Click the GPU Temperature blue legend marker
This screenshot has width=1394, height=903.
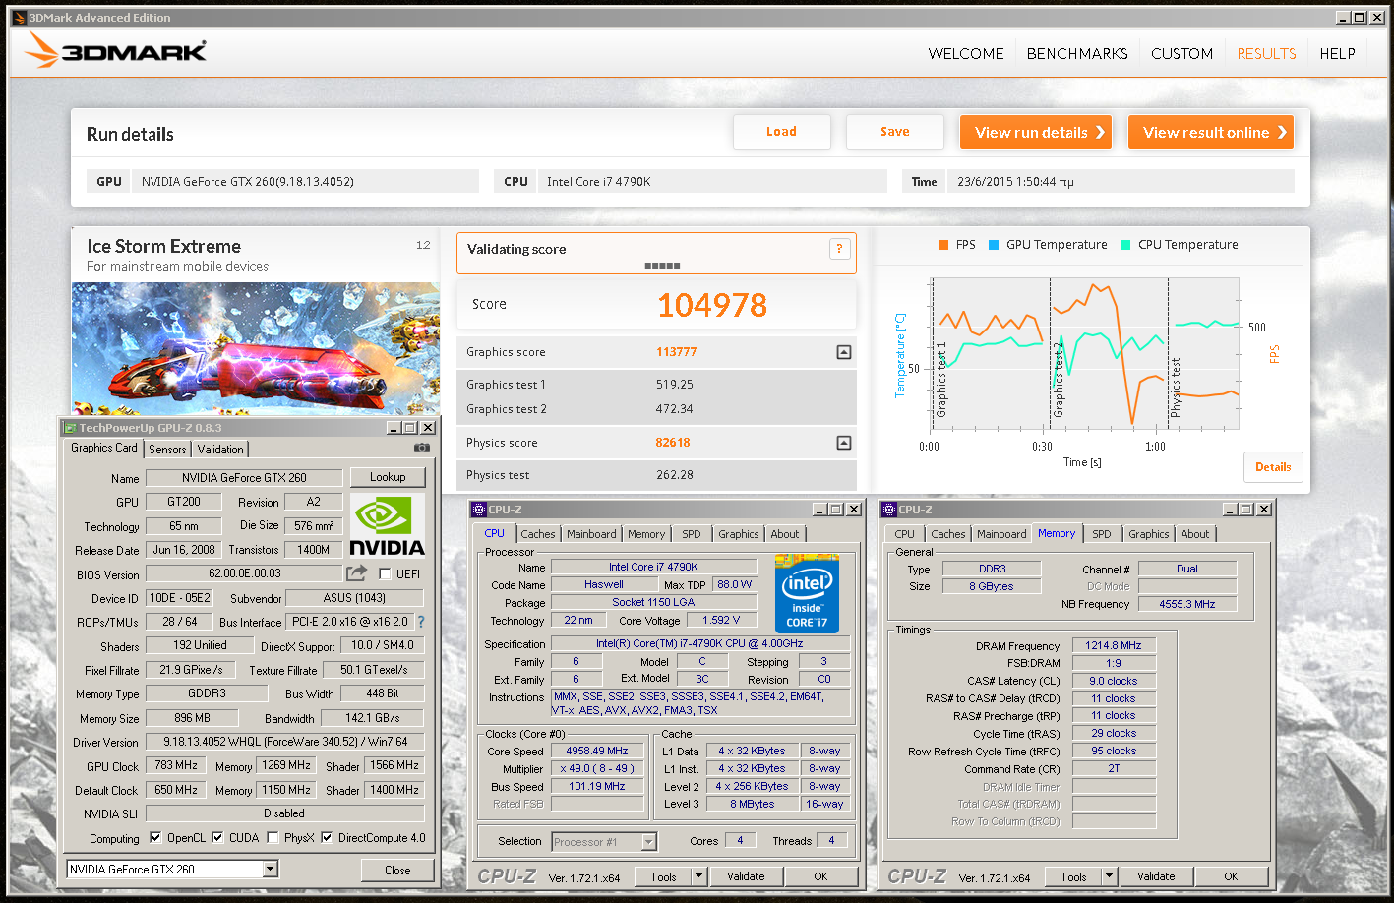click(x=994, y=245)
